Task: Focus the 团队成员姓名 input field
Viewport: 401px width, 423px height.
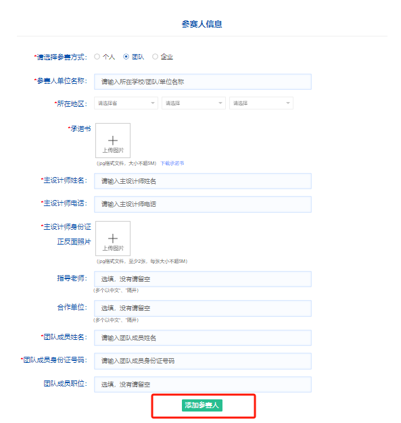Action: tap(203, 338)
